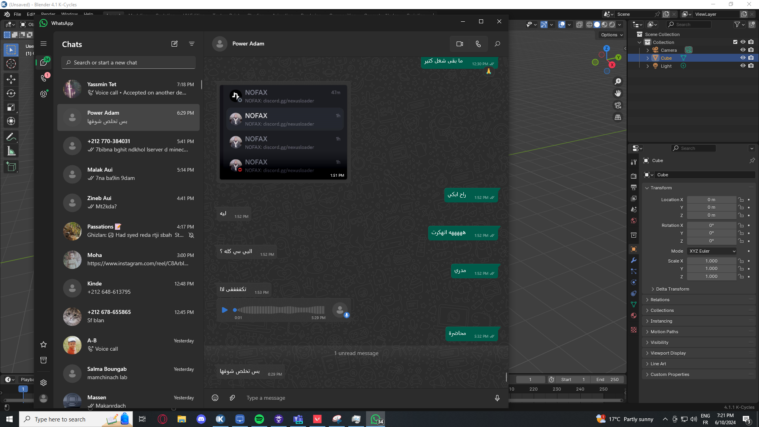Open archived chats icon in sidebar
The width and height of the screenshot is (759, 427).
point(43,360)
